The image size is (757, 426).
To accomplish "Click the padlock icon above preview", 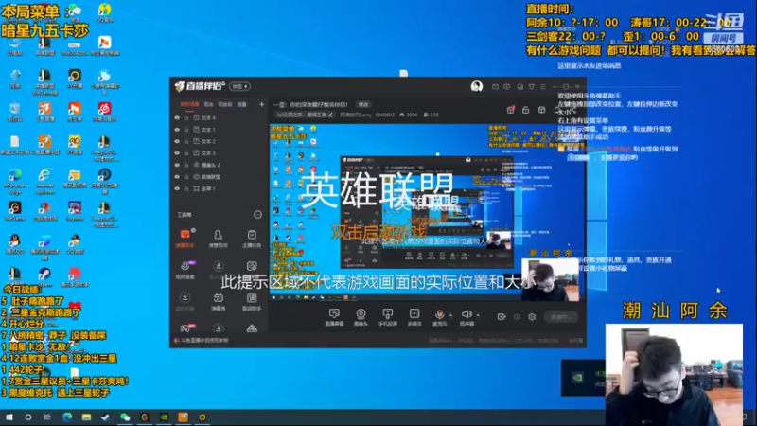I will pyautogui.click(x=526, y=110).
